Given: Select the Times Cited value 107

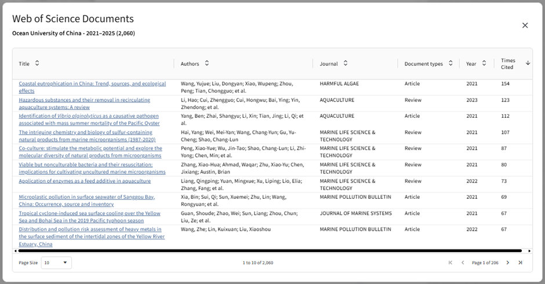Looking at the screenshot, I should pos(505,133).
